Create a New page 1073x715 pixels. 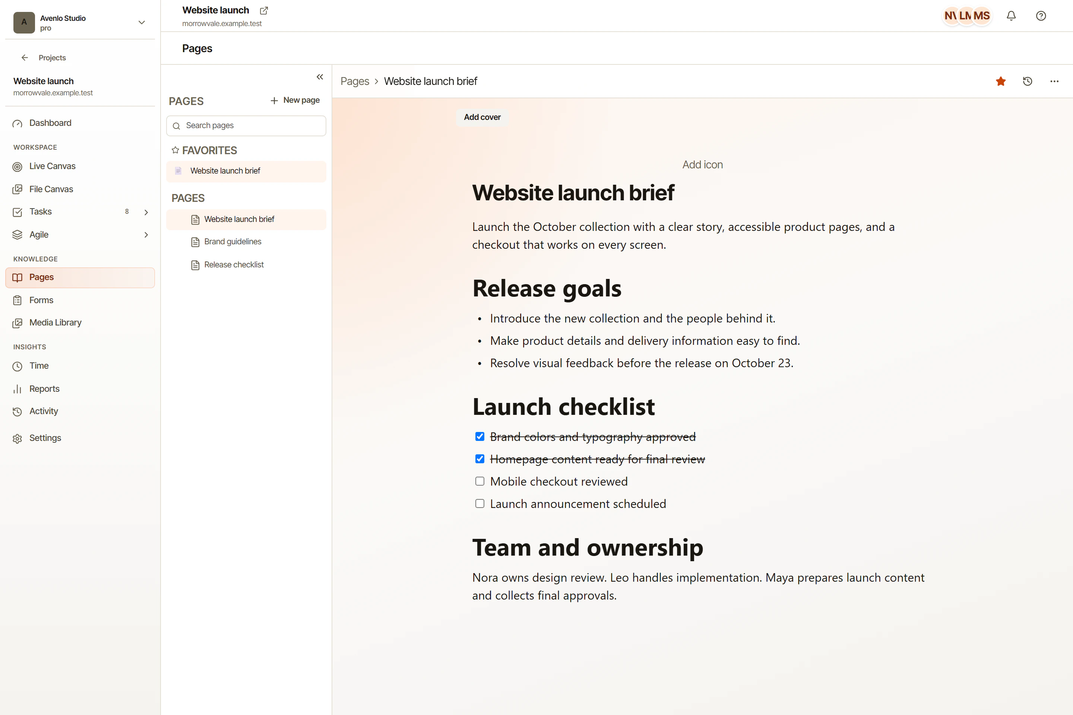point(295,100)
